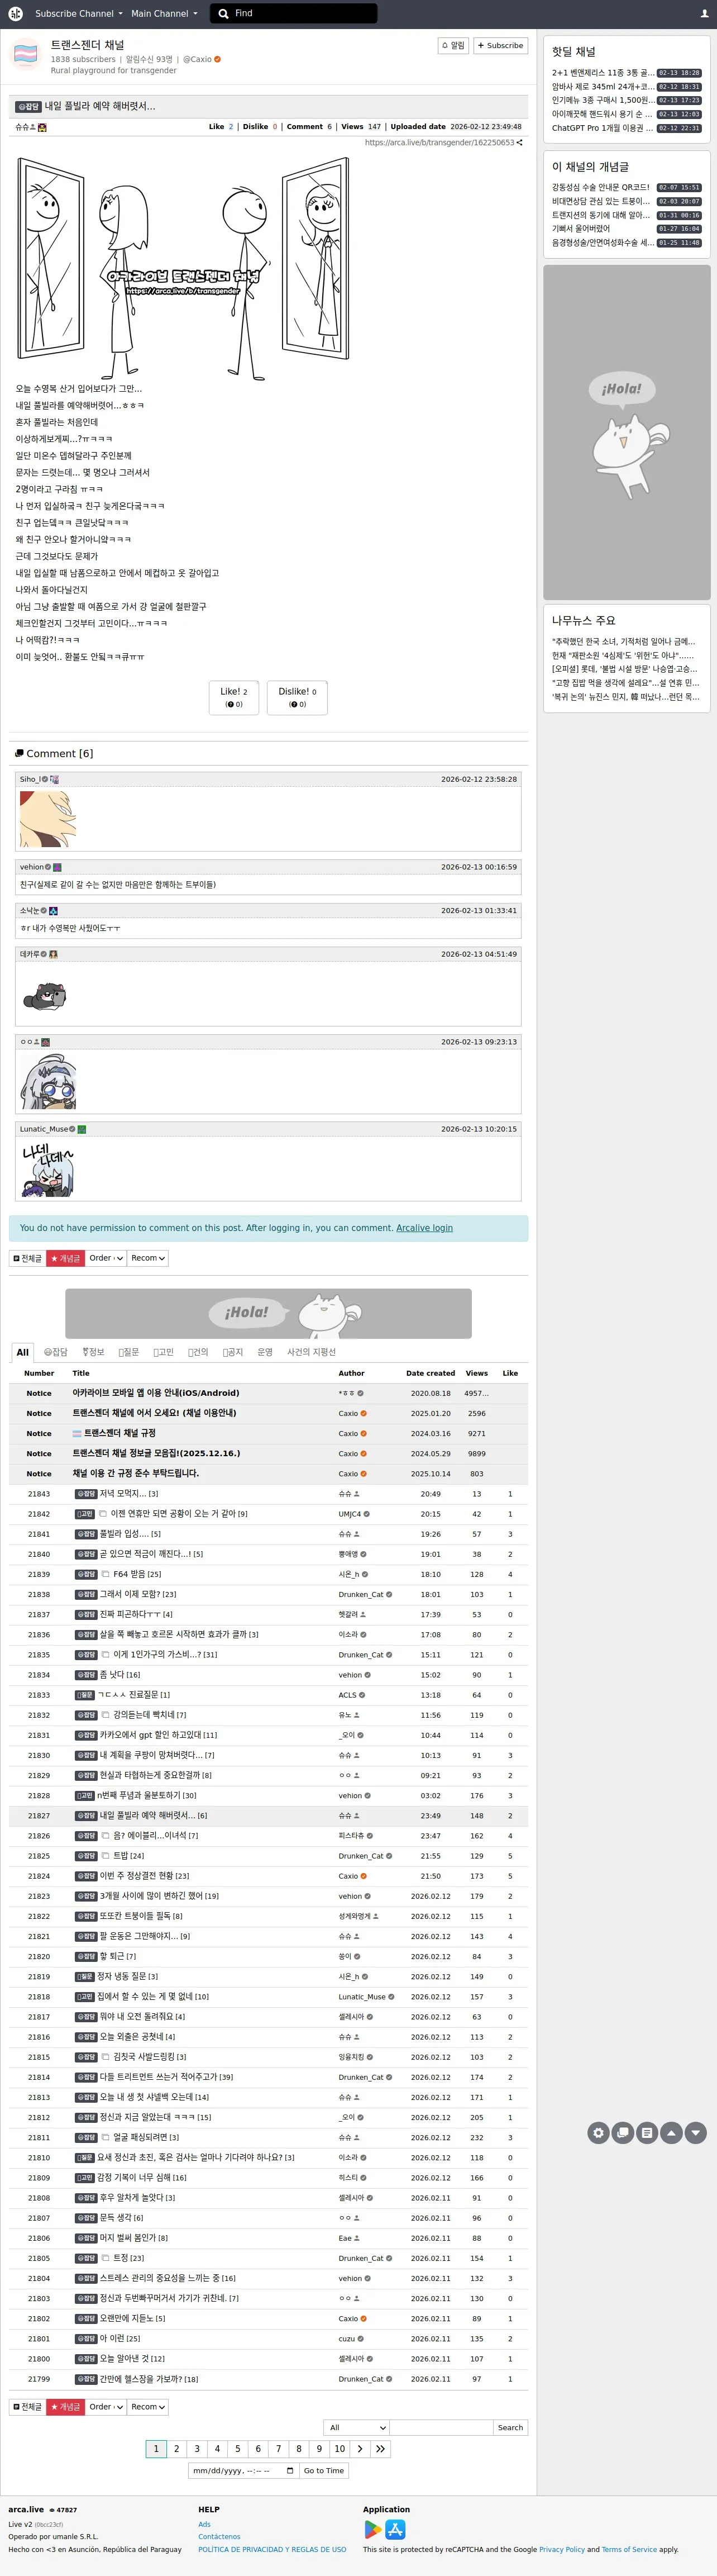Click the Arcalive login link
Screen dimensions: 717x2576
click(424, 1228)
